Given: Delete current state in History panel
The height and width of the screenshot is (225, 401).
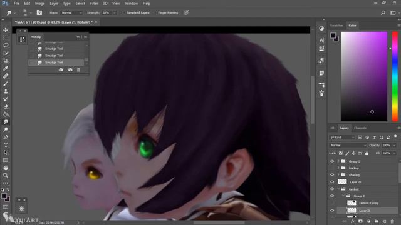Looking at the screenshot, I should coord(79,69).
